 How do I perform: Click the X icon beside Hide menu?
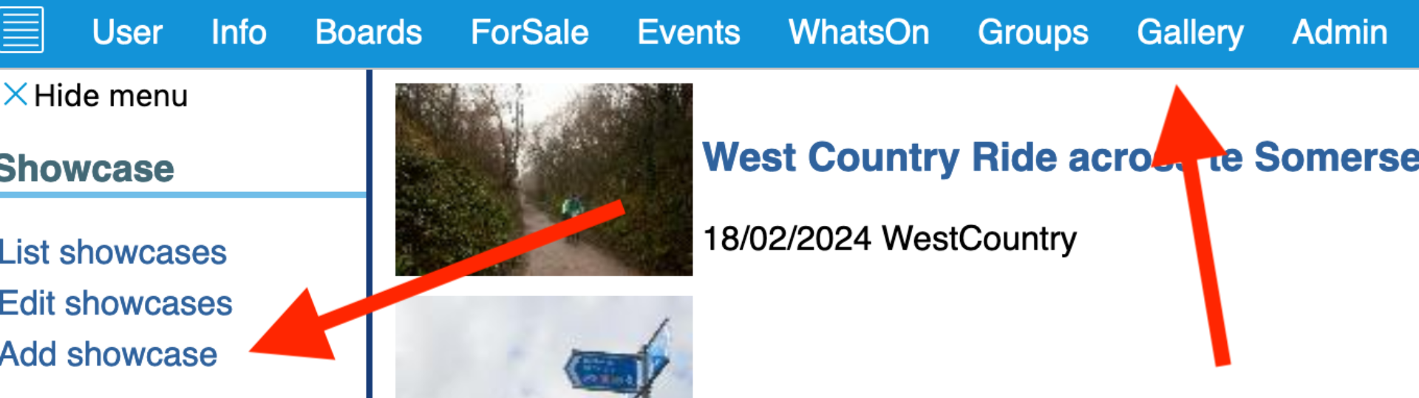coord(16,95)
